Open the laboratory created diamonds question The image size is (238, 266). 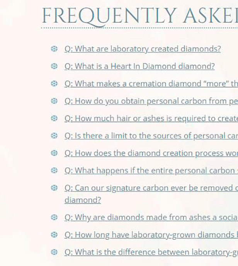(x=143, y=49)
